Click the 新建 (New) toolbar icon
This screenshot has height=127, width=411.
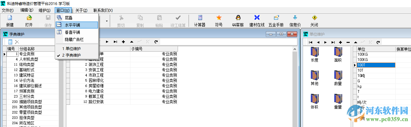pyautogui.click(x=10, y=21)
